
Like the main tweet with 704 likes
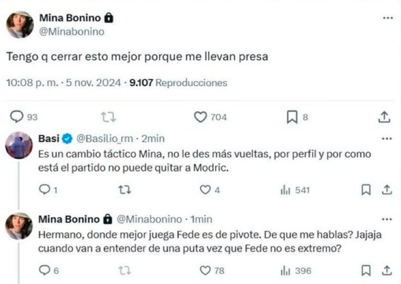tap(201, 117)
